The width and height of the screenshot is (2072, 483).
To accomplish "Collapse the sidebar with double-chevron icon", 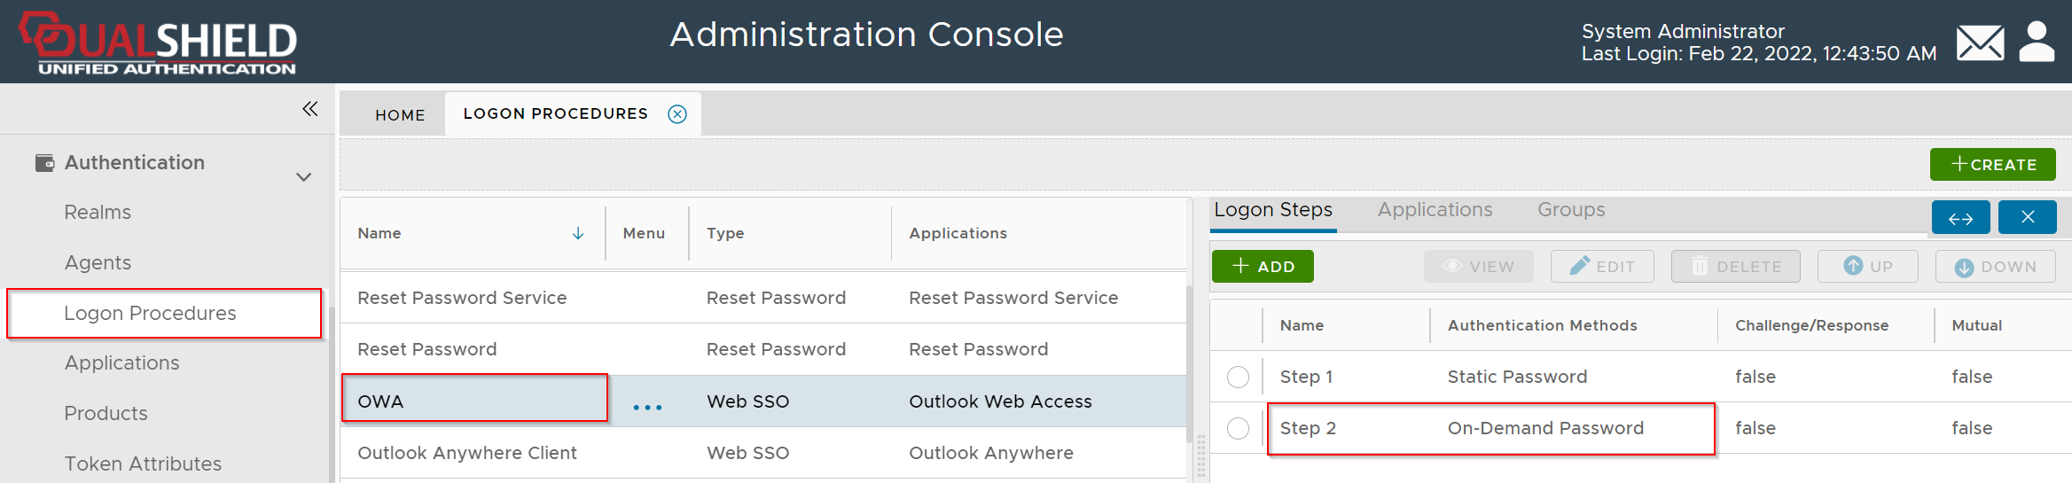I will 309,109.
